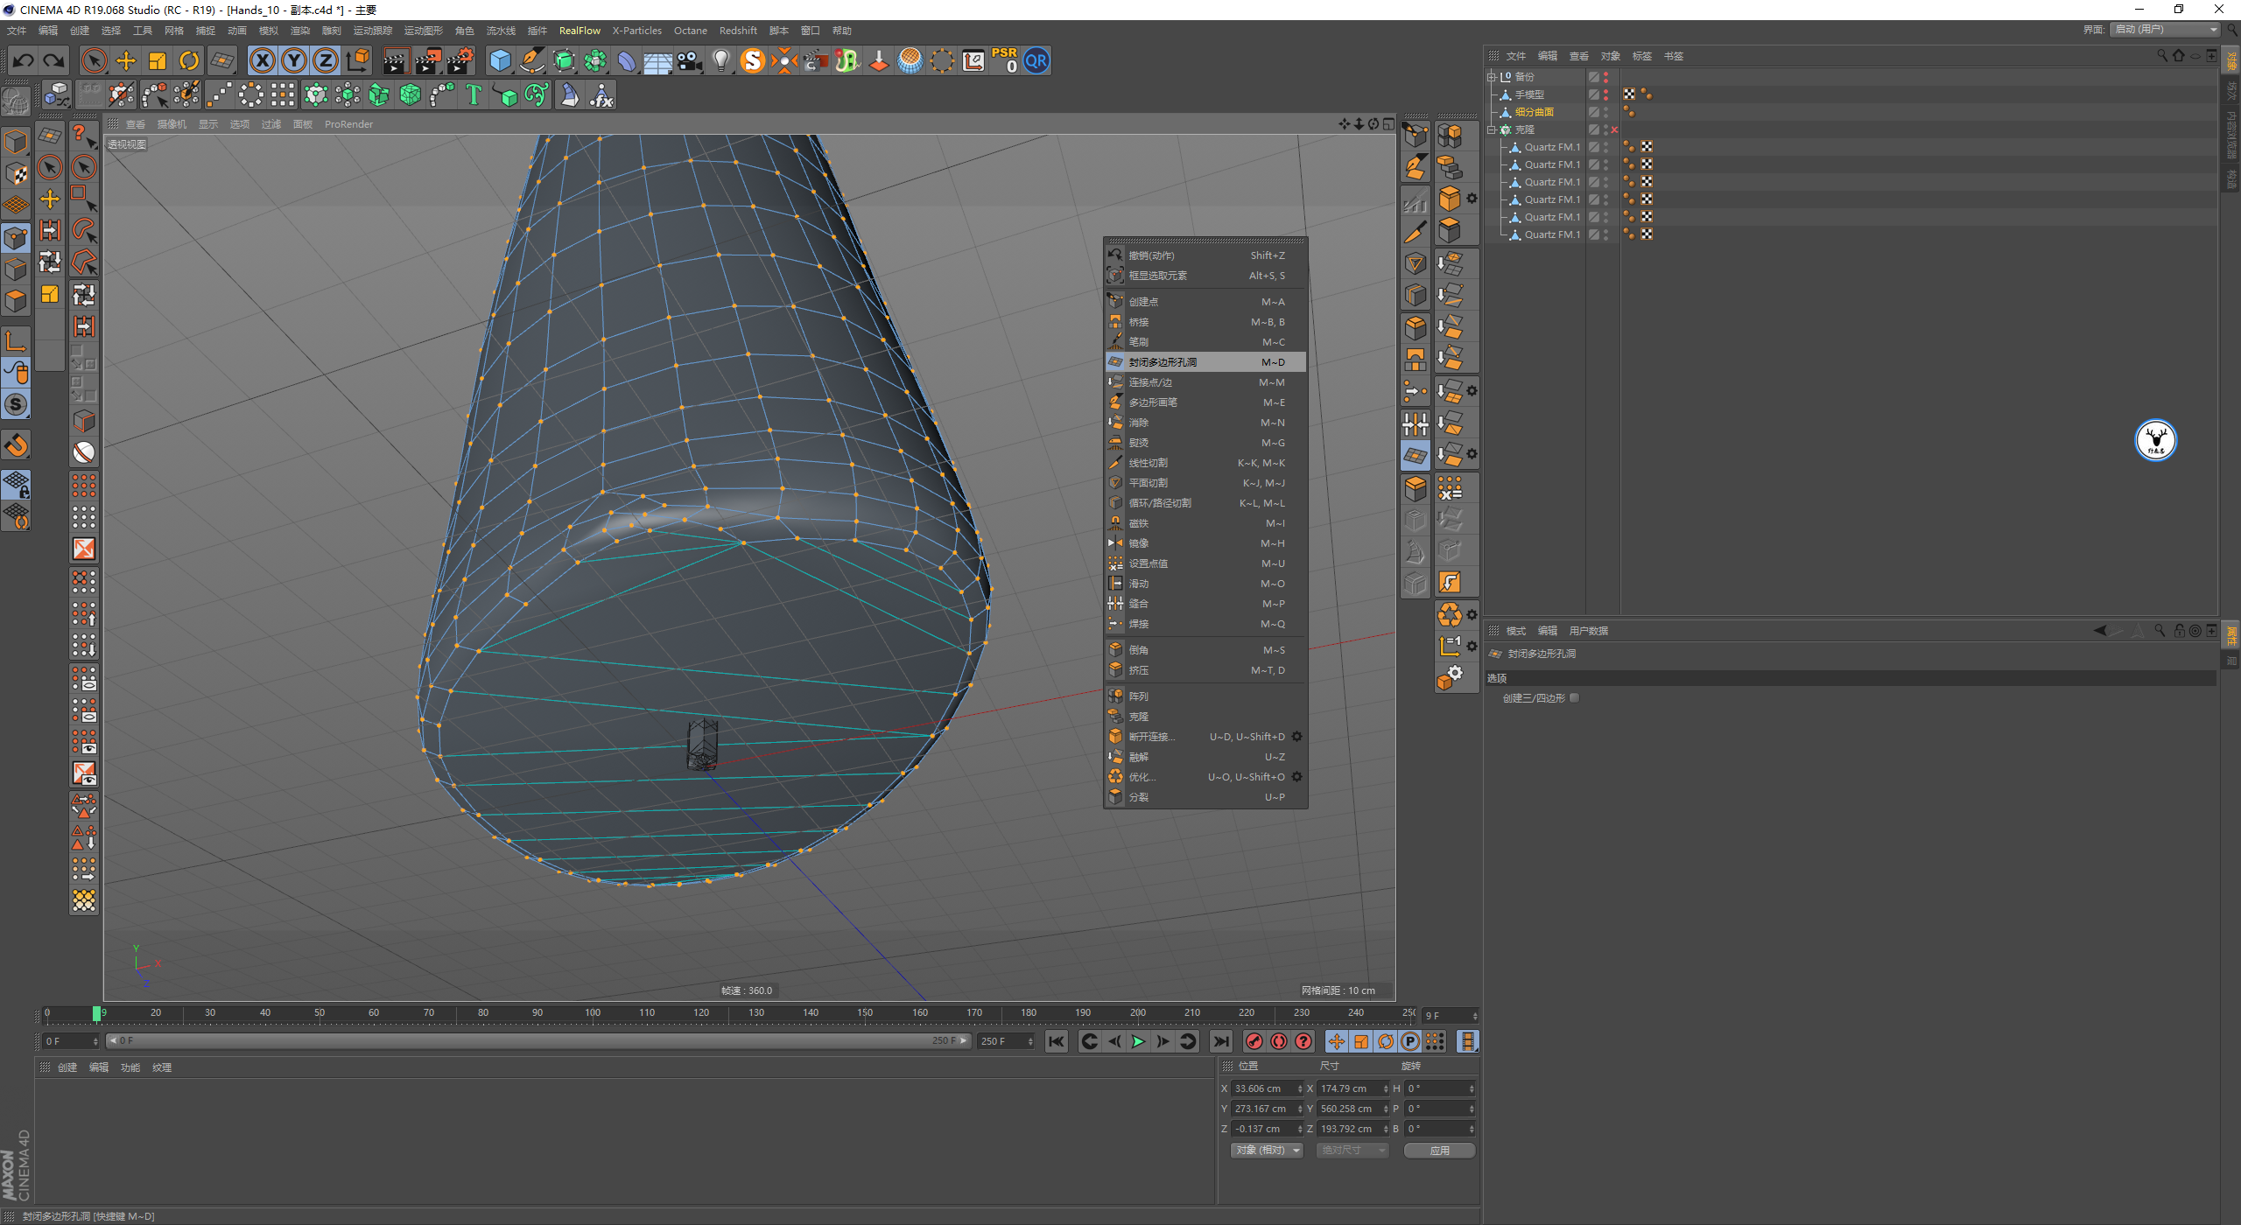Click the light bulb icon
Image resolution: width=2241 pixels, height=1225 pixels.
pyautogui.click(x=720, y=60)
